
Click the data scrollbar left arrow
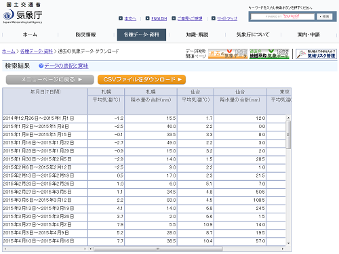pos(91,249)
